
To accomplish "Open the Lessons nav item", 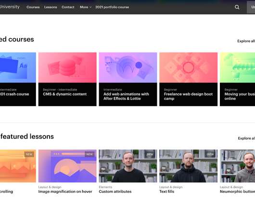I will [x=51, y=7].
